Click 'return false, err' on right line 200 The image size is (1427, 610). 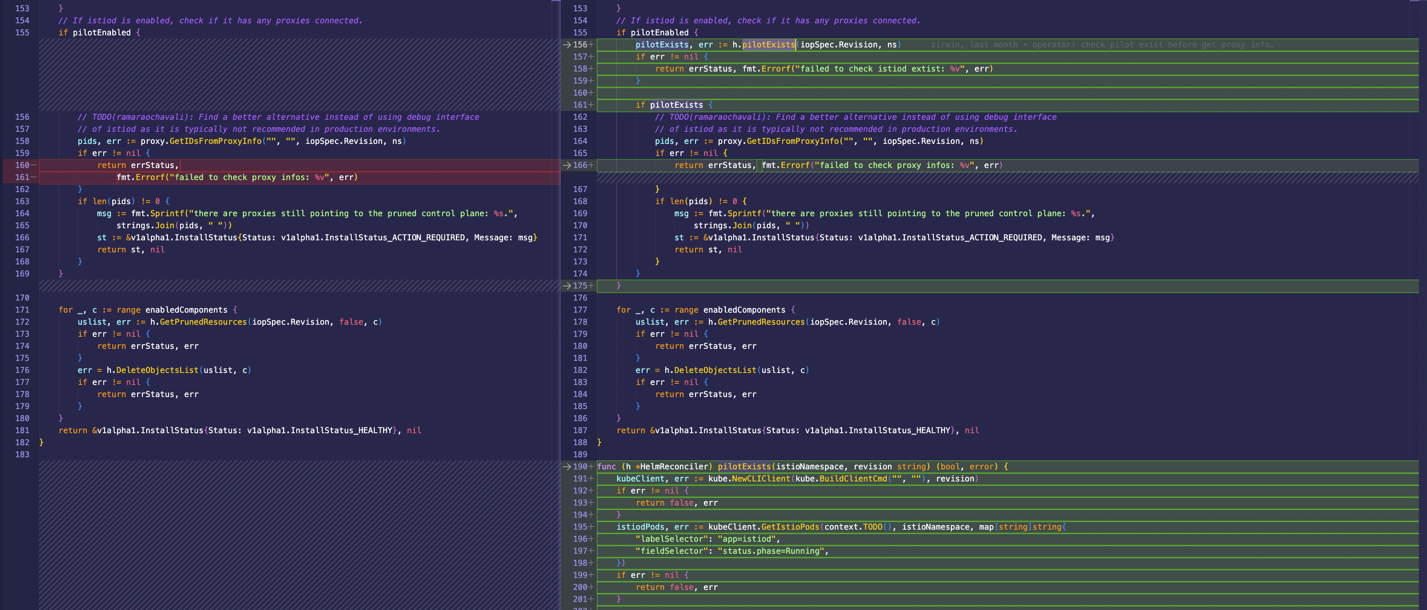click(x=677, y=587)
